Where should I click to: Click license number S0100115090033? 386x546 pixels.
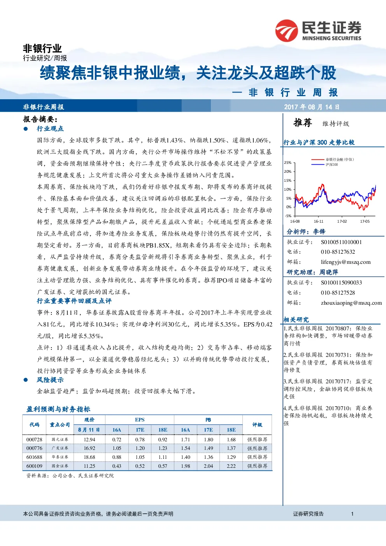point(341,283)
